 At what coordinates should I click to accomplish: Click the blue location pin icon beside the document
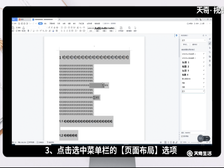point(176,35)
